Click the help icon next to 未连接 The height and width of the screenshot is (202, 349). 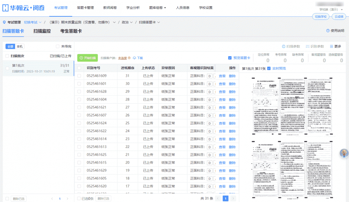[x=129, y=58]
